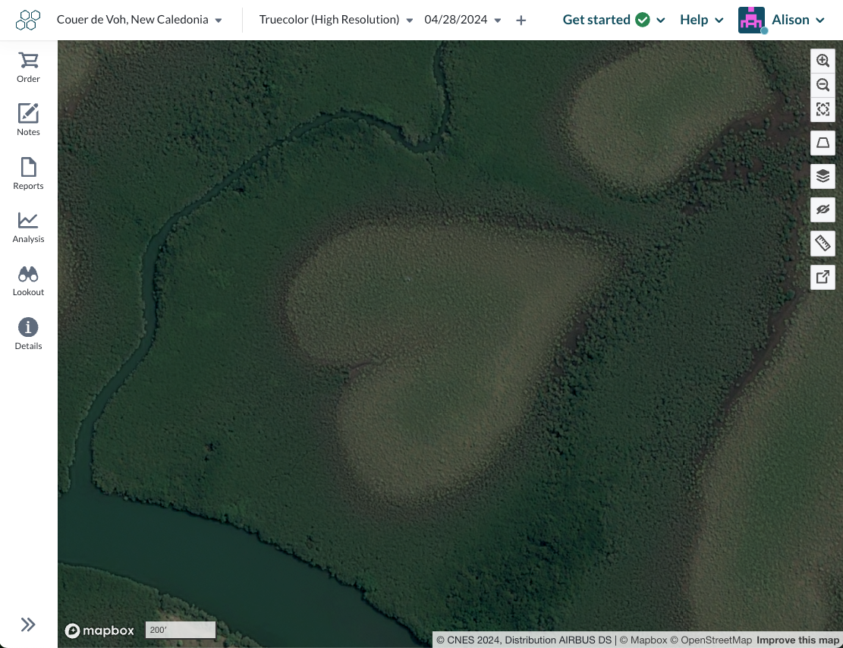This screenshot has width=843, height=648.
Task: Open the 04/28/2024 date dropdown
Action: pyautogui.click(x=463, y=20)
